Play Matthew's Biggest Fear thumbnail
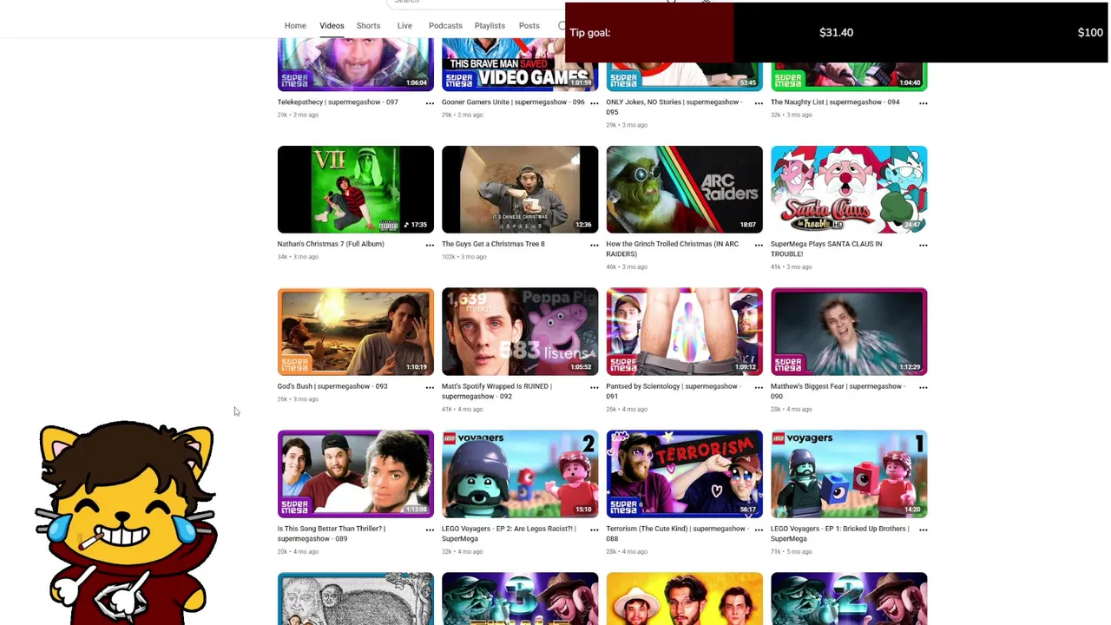The height and width of the screenshot is (625, 1111). click(x=849, y=332)
